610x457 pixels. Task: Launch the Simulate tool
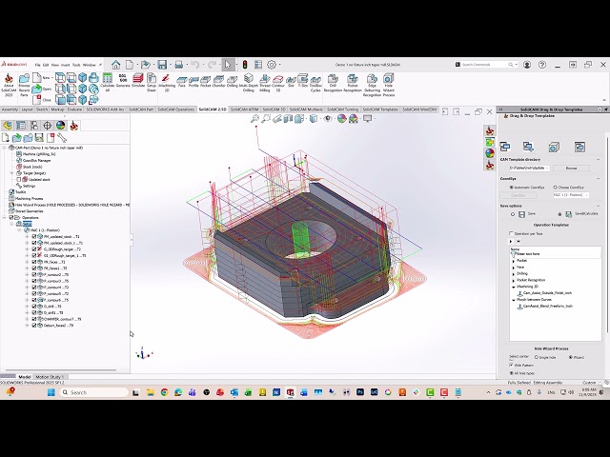[x=137, y=80]
